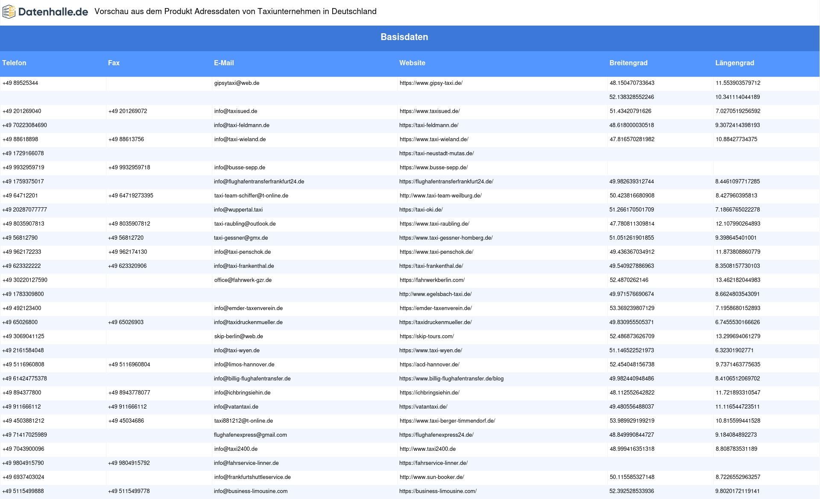This screenshot has height=499, width=820.
Task: Open https://vatantaxi.de/ link
Action: click(x=423, y=407)
